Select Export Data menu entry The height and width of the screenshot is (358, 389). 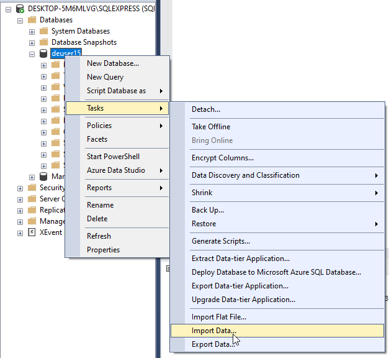pyautogui.click(x=213, y=344)
